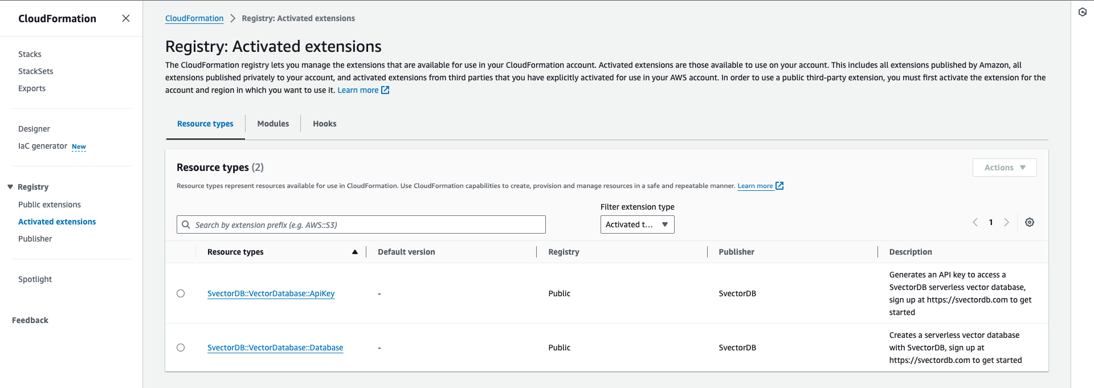
Task: Click Learn more in Resource types panel
Action: (755, 186)
